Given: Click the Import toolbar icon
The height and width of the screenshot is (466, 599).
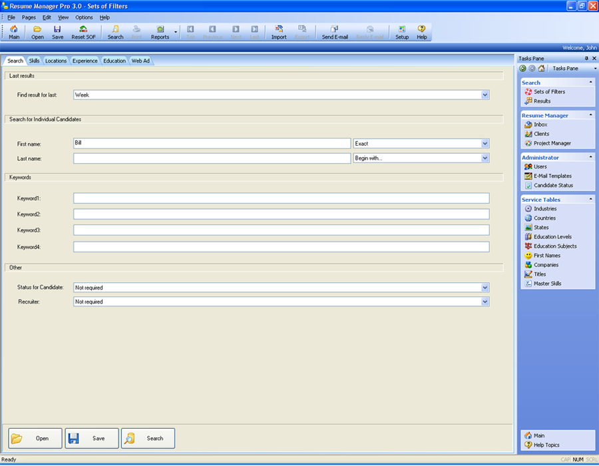Looking at the screenshot, I should click(x=279, y=32).
